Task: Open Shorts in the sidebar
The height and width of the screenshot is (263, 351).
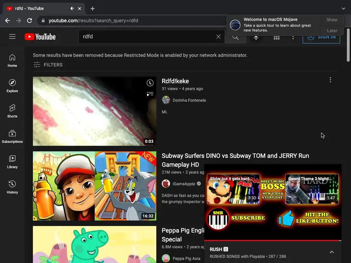Action: (12, 111)
